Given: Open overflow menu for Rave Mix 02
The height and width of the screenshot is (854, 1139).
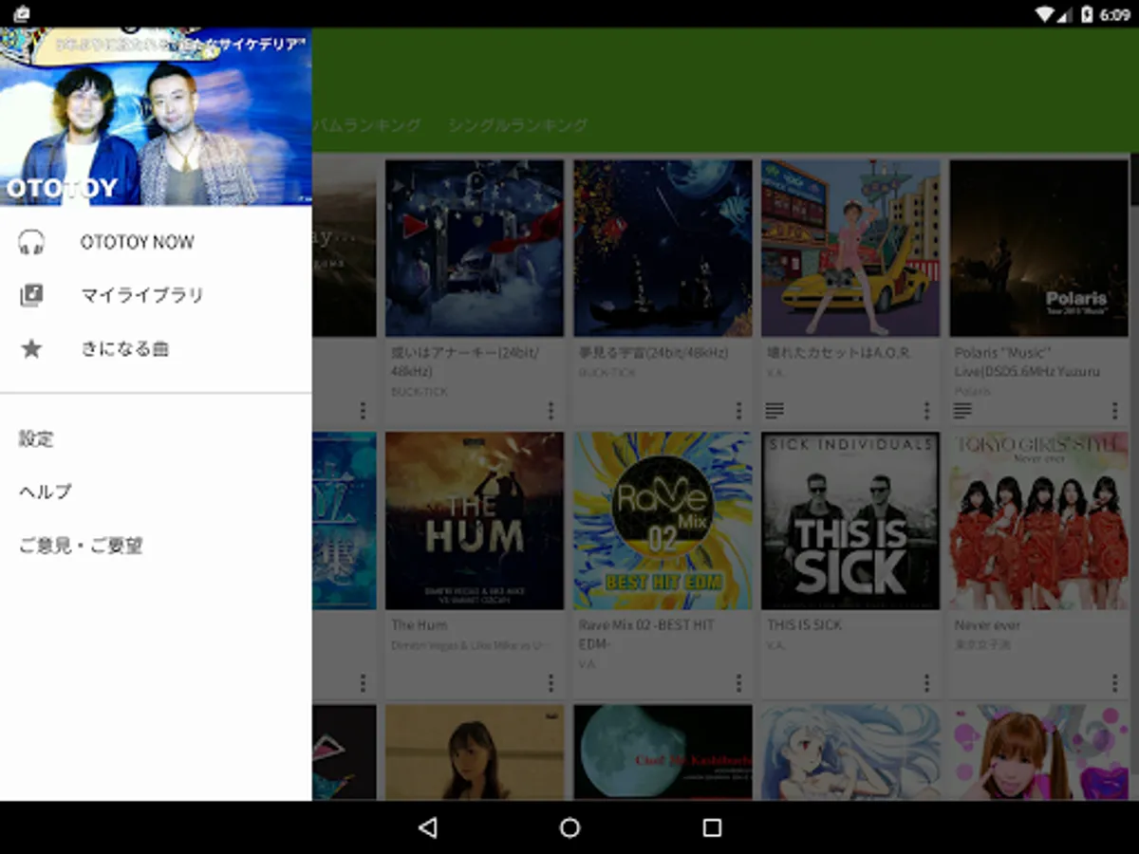Looking at the screenshot, I should pos(738,682).
